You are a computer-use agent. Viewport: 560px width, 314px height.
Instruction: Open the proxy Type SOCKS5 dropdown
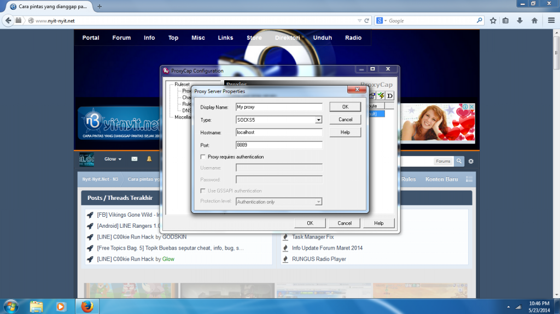point(318,120)
